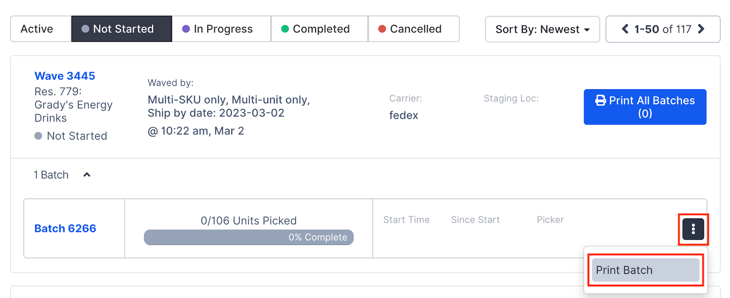This screenshot has width=730, height=298.
Task: Collapse the 1 Batch section
Action: pos(87,174)
